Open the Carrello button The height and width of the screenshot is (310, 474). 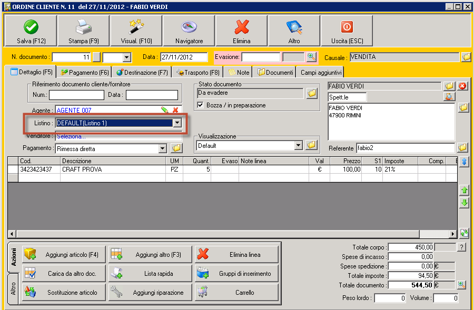point(236,292)
